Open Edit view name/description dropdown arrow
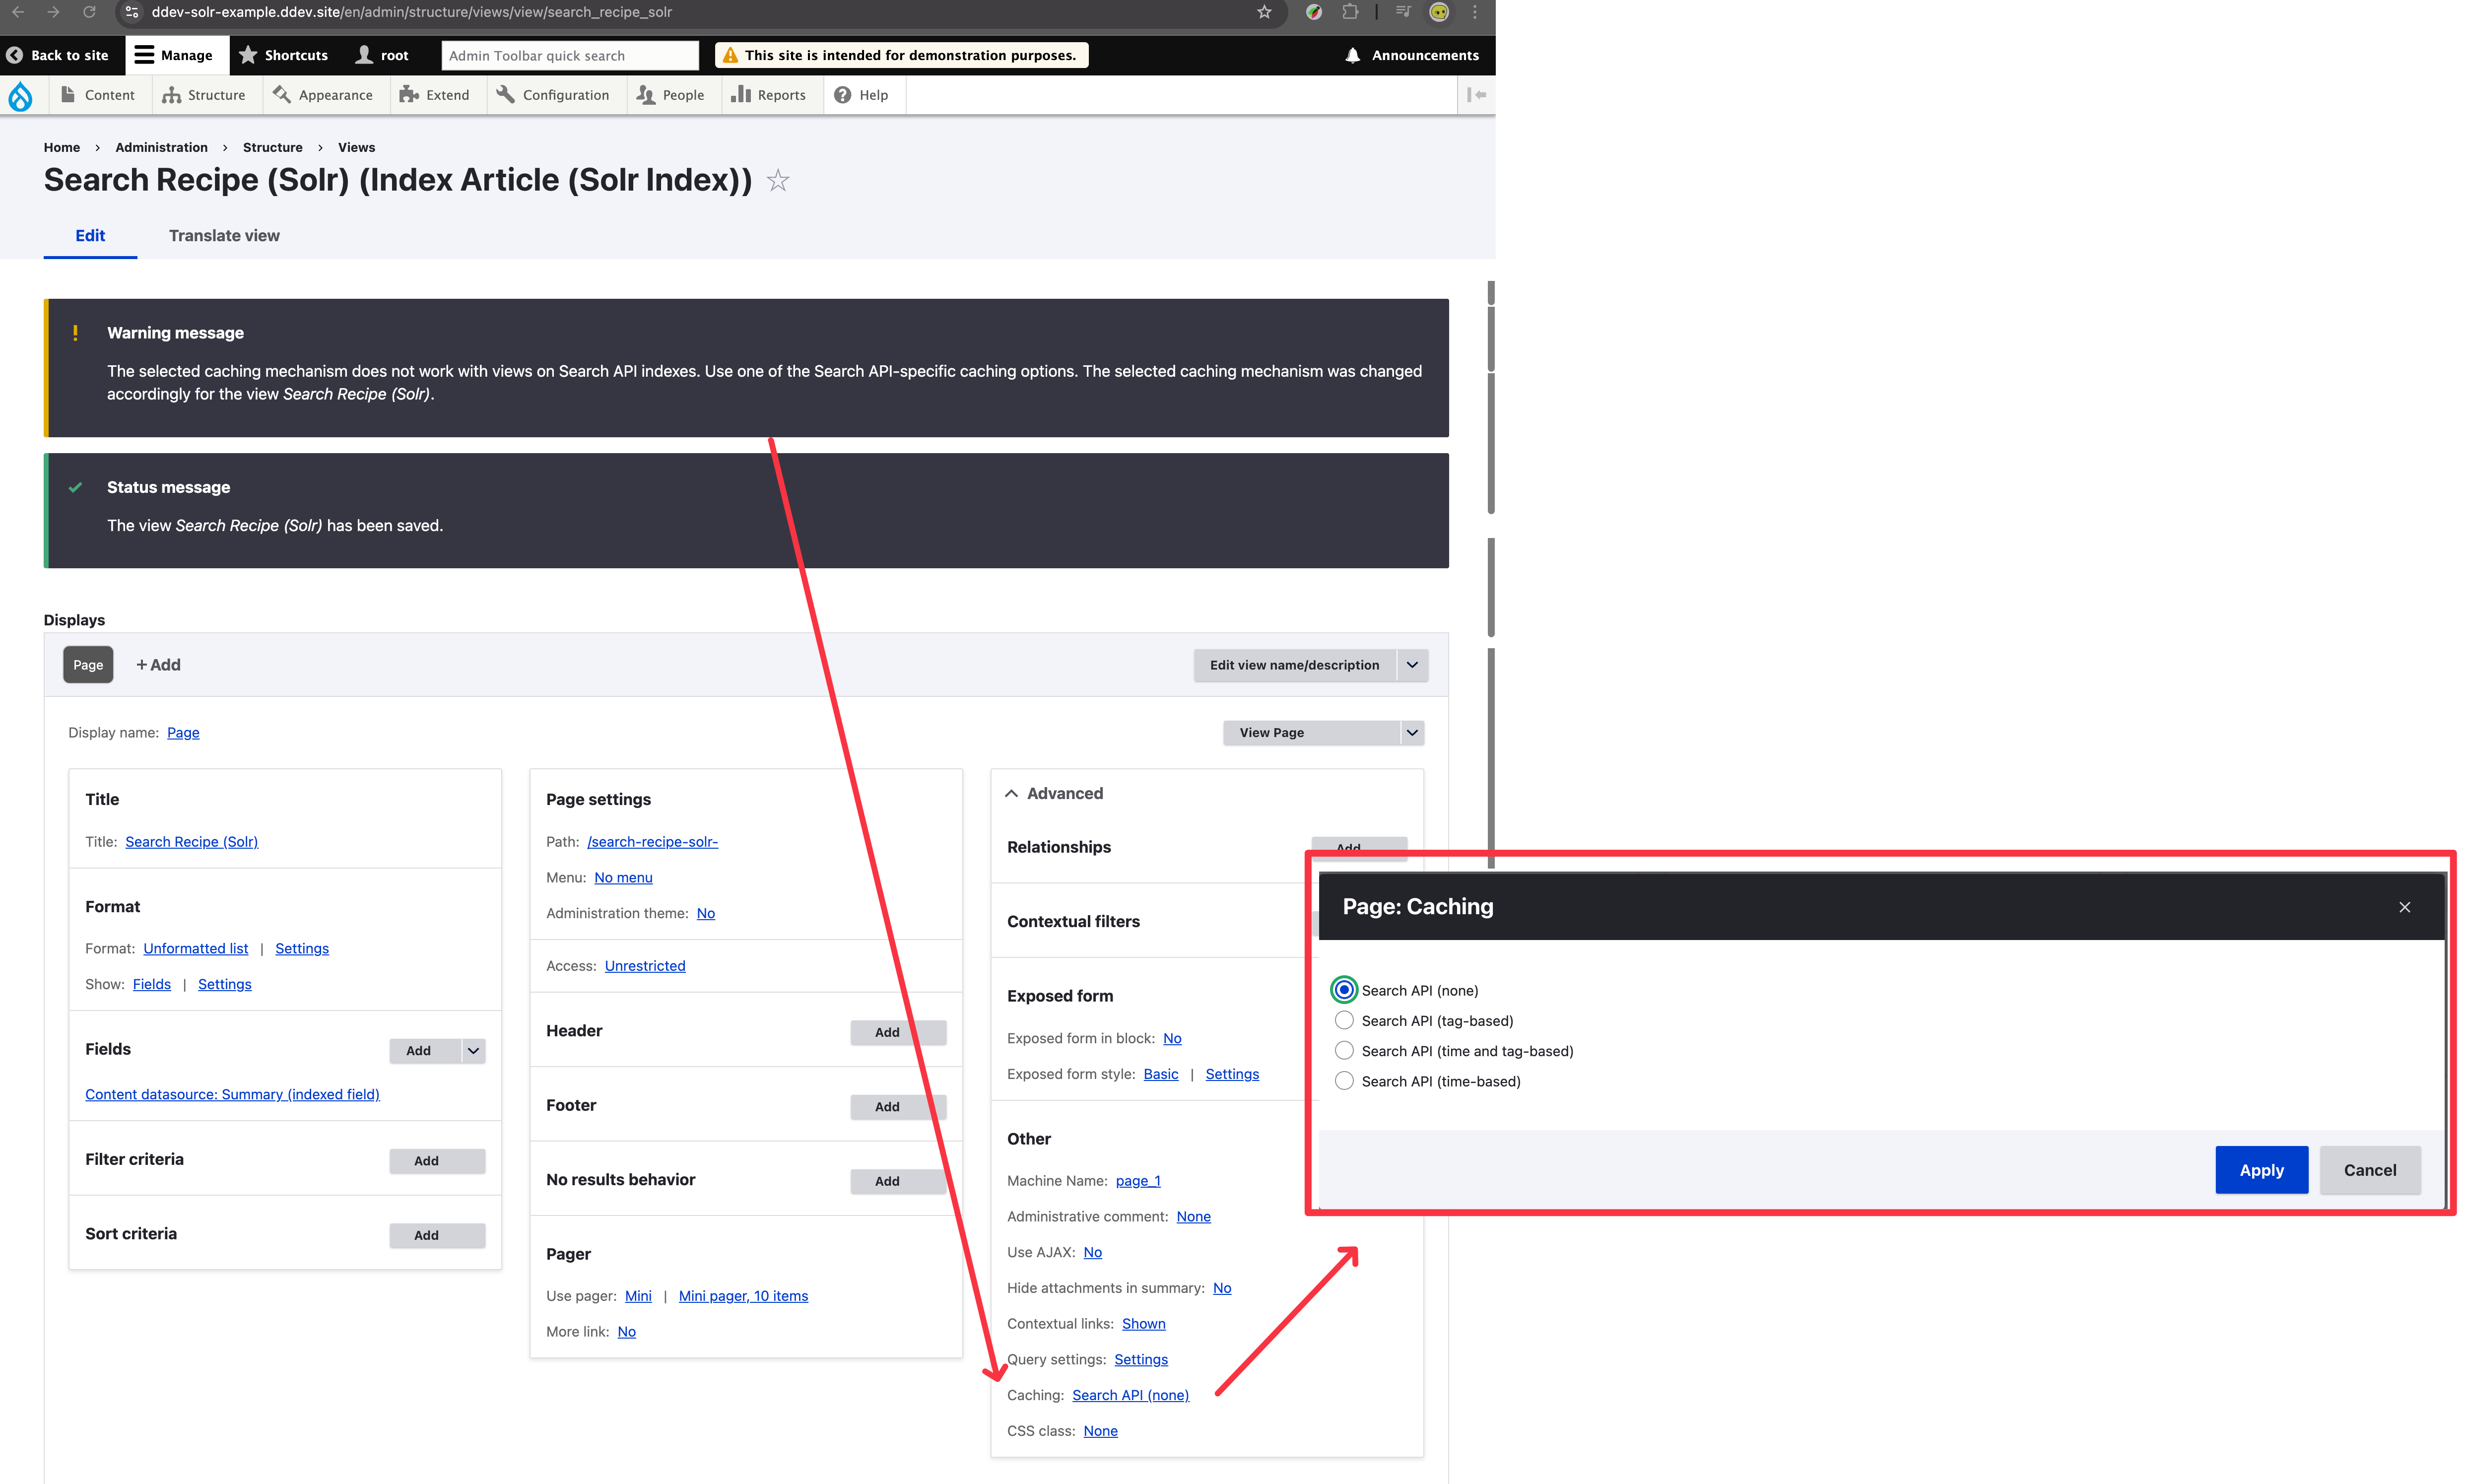 coord(1411,665)
